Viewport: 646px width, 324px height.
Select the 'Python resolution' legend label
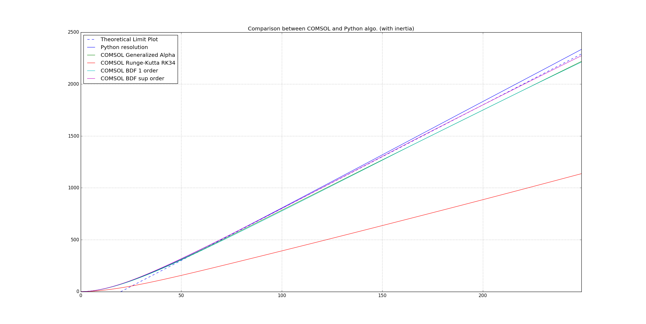click(x=124, y=47)
